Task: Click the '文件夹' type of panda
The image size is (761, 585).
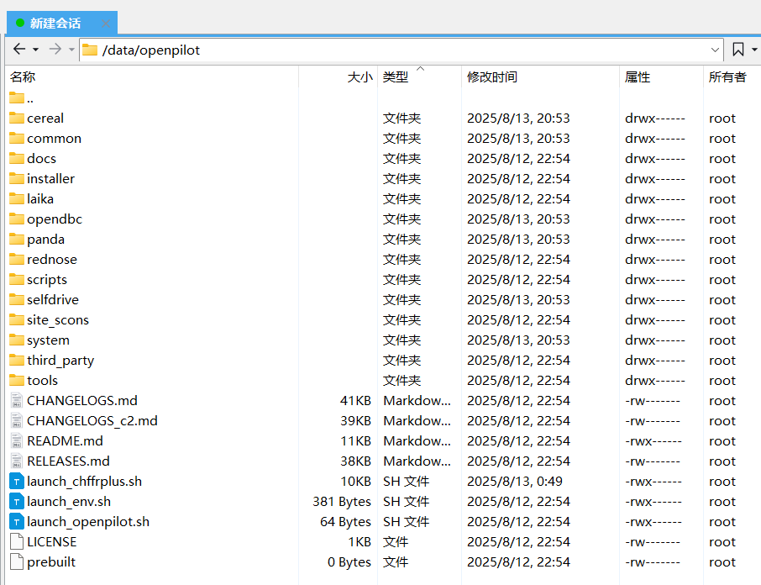Action: click(401, 239)
